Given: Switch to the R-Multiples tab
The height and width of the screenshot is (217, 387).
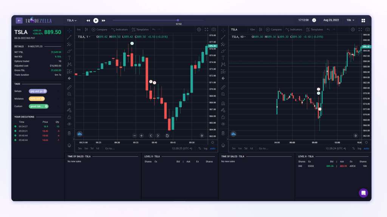Looking at the screenshot, I should [35, 46].
